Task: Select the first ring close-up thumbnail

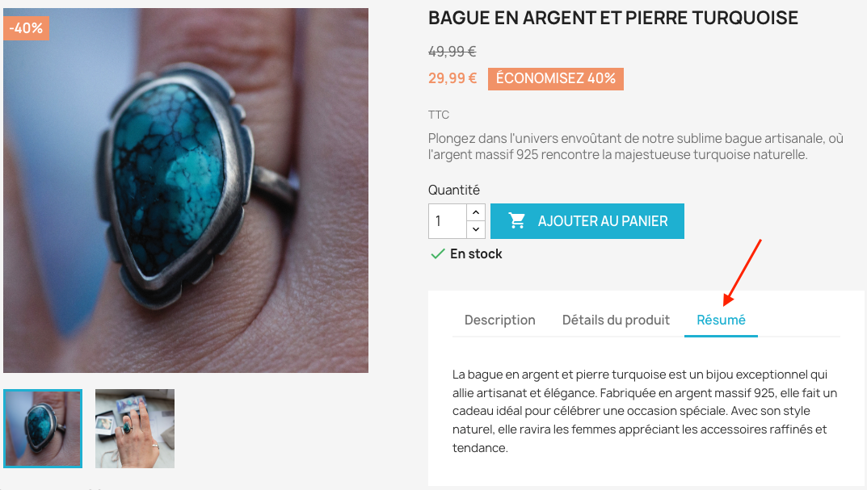Action: point(43,429)
